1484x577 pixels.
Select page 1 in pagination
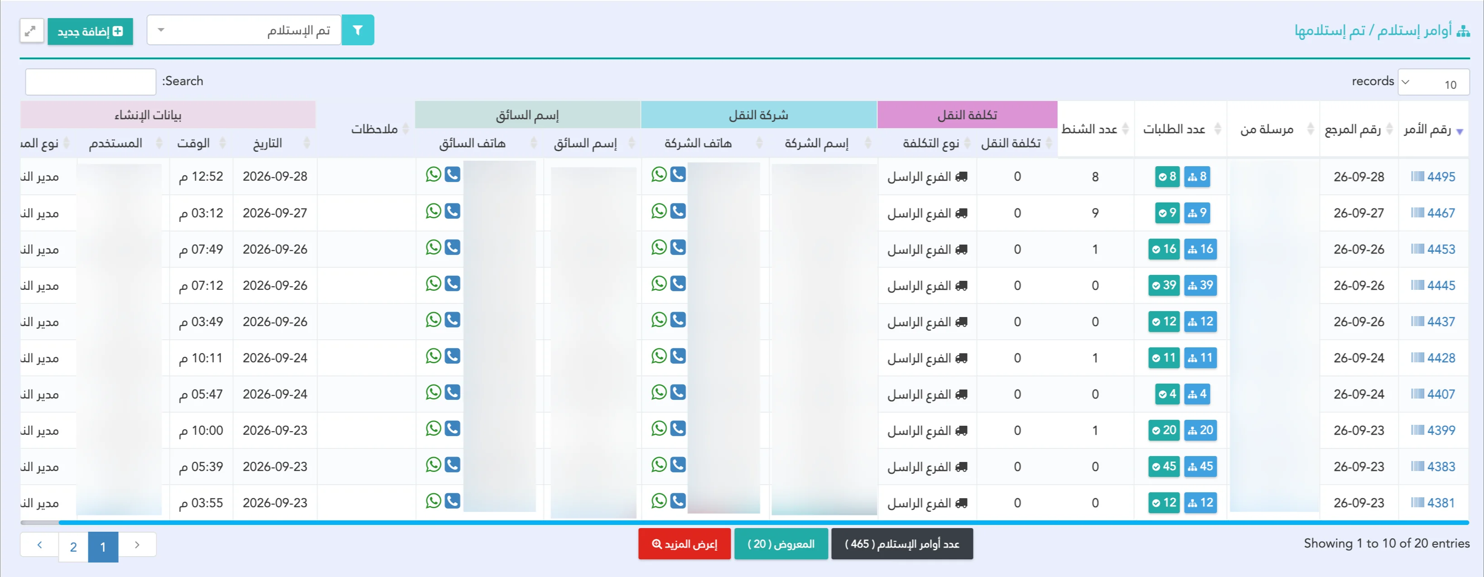pos(103,547)
